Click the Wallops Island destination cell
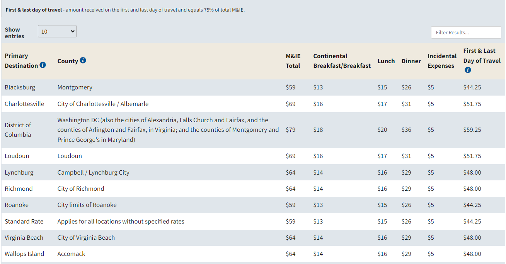Image resolution: width=506 pixels, height=264 pixels. pos(24,254)
